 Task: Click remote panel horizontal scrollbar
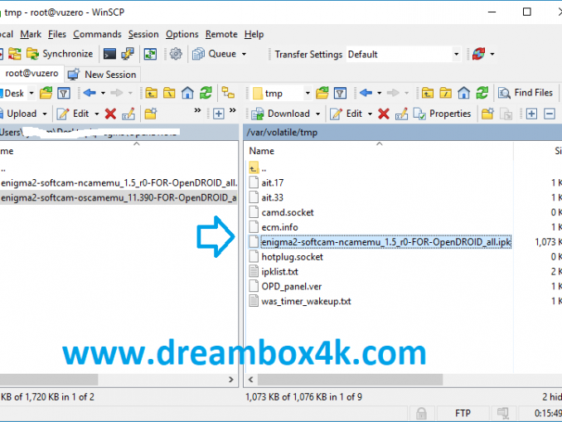click(x=350, y=380)
